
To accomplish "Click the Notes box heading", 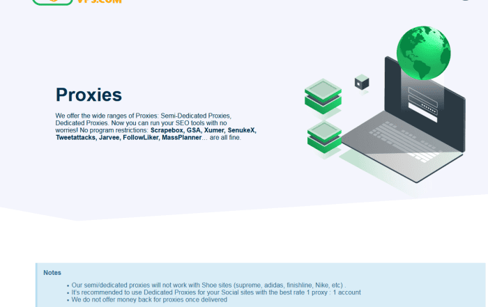I will click(52, 272).
